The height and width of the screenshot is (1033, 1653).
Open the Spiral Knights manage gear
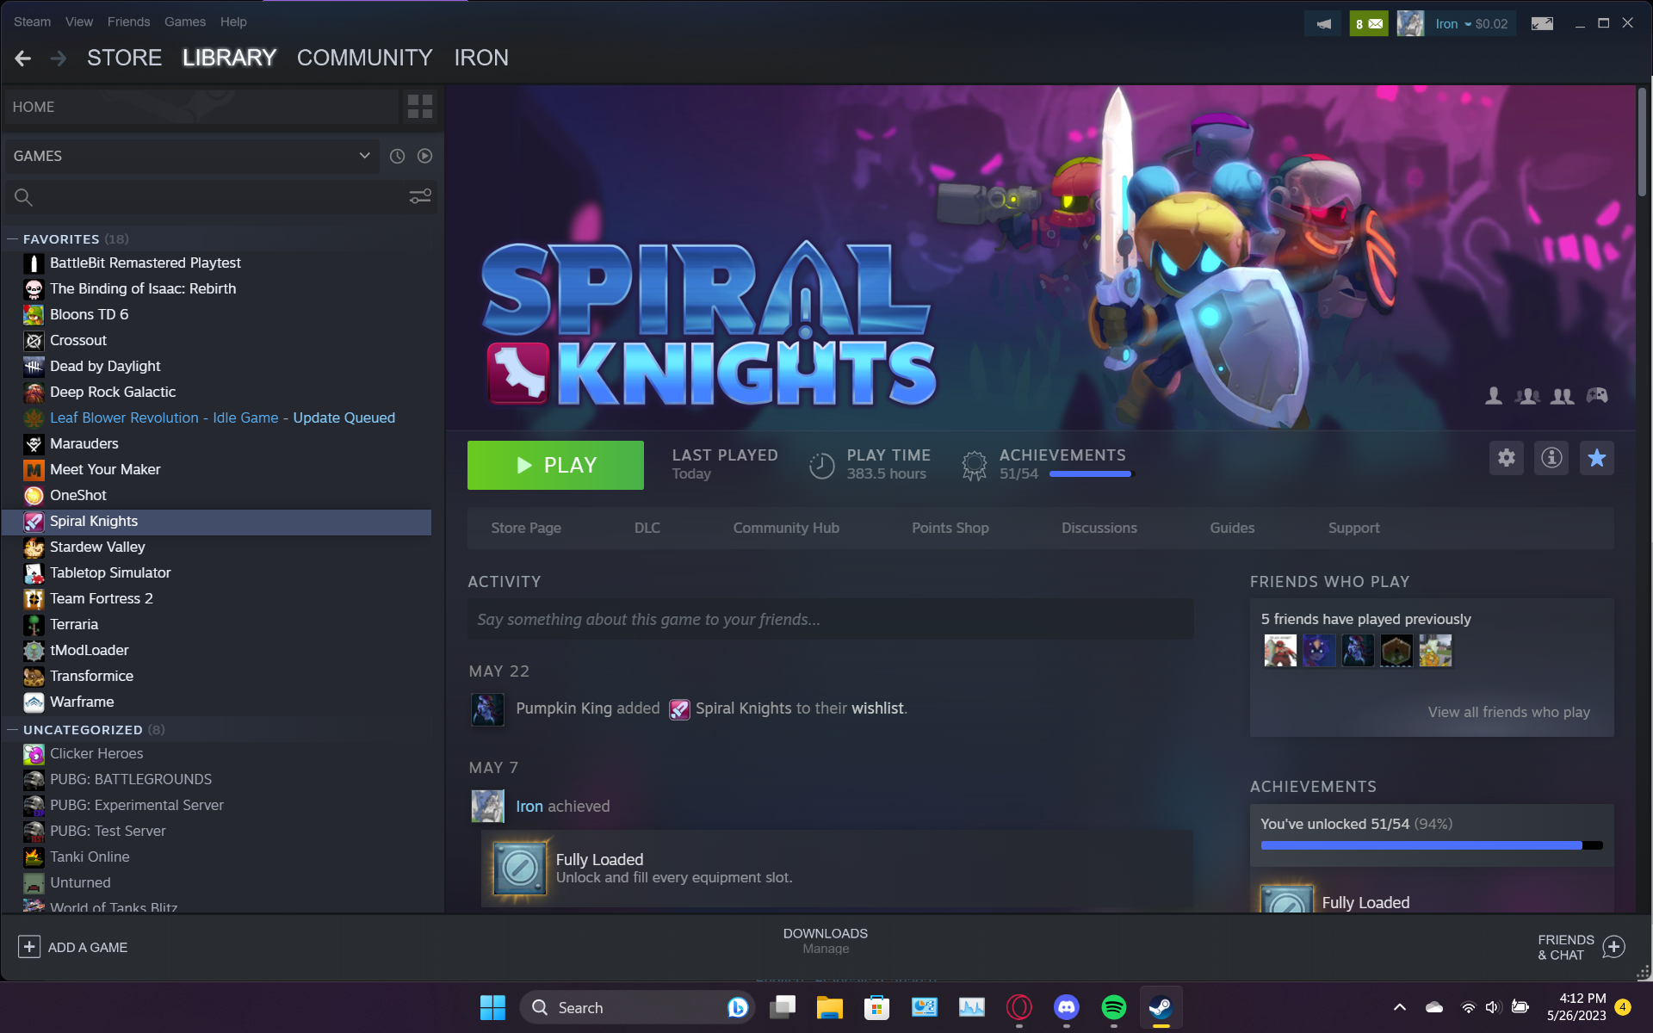1507,458
